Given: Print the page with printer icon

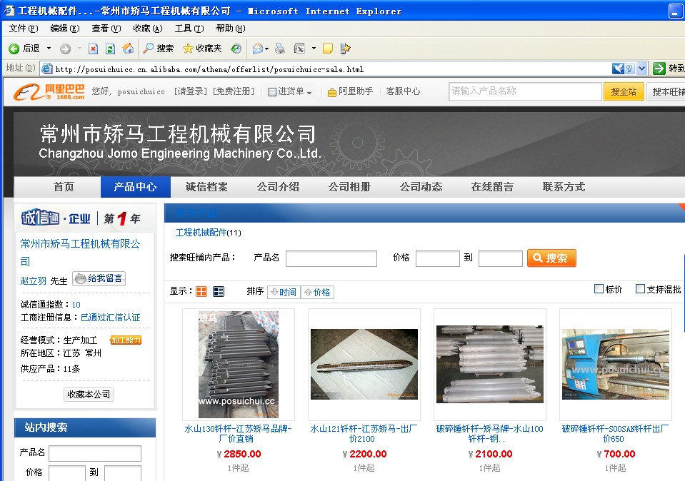Looking at the screenshot, I should pyautogui.click(x=280, y=49).
